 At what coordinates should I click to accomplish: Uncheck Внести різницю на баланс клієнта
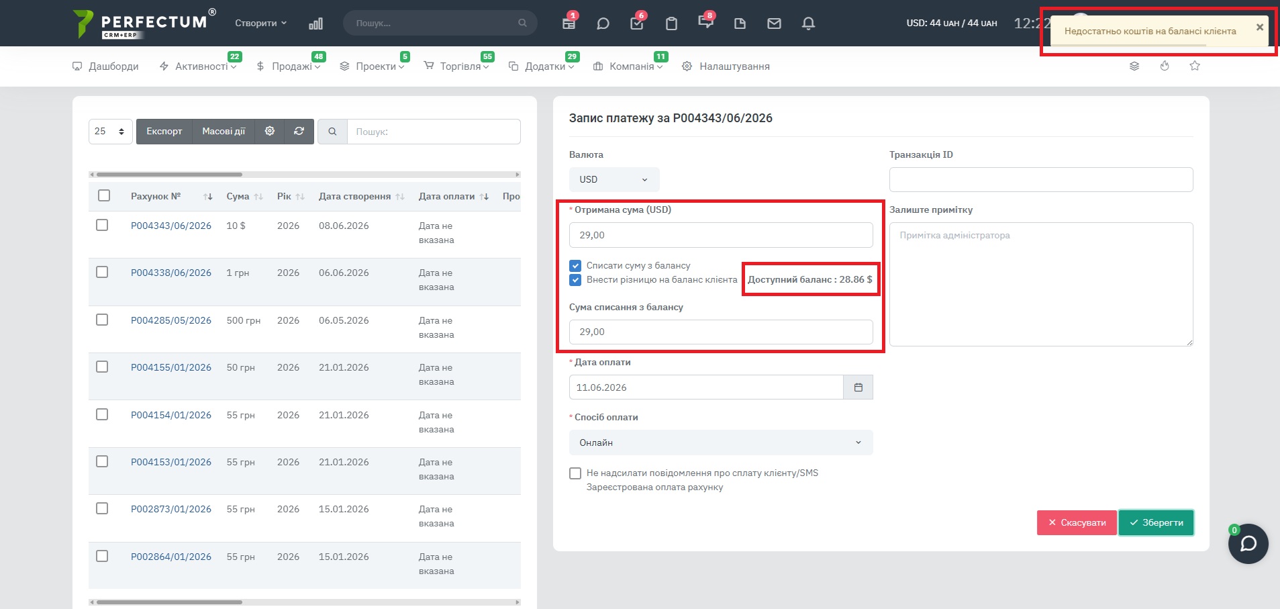(x=575, y=280)
